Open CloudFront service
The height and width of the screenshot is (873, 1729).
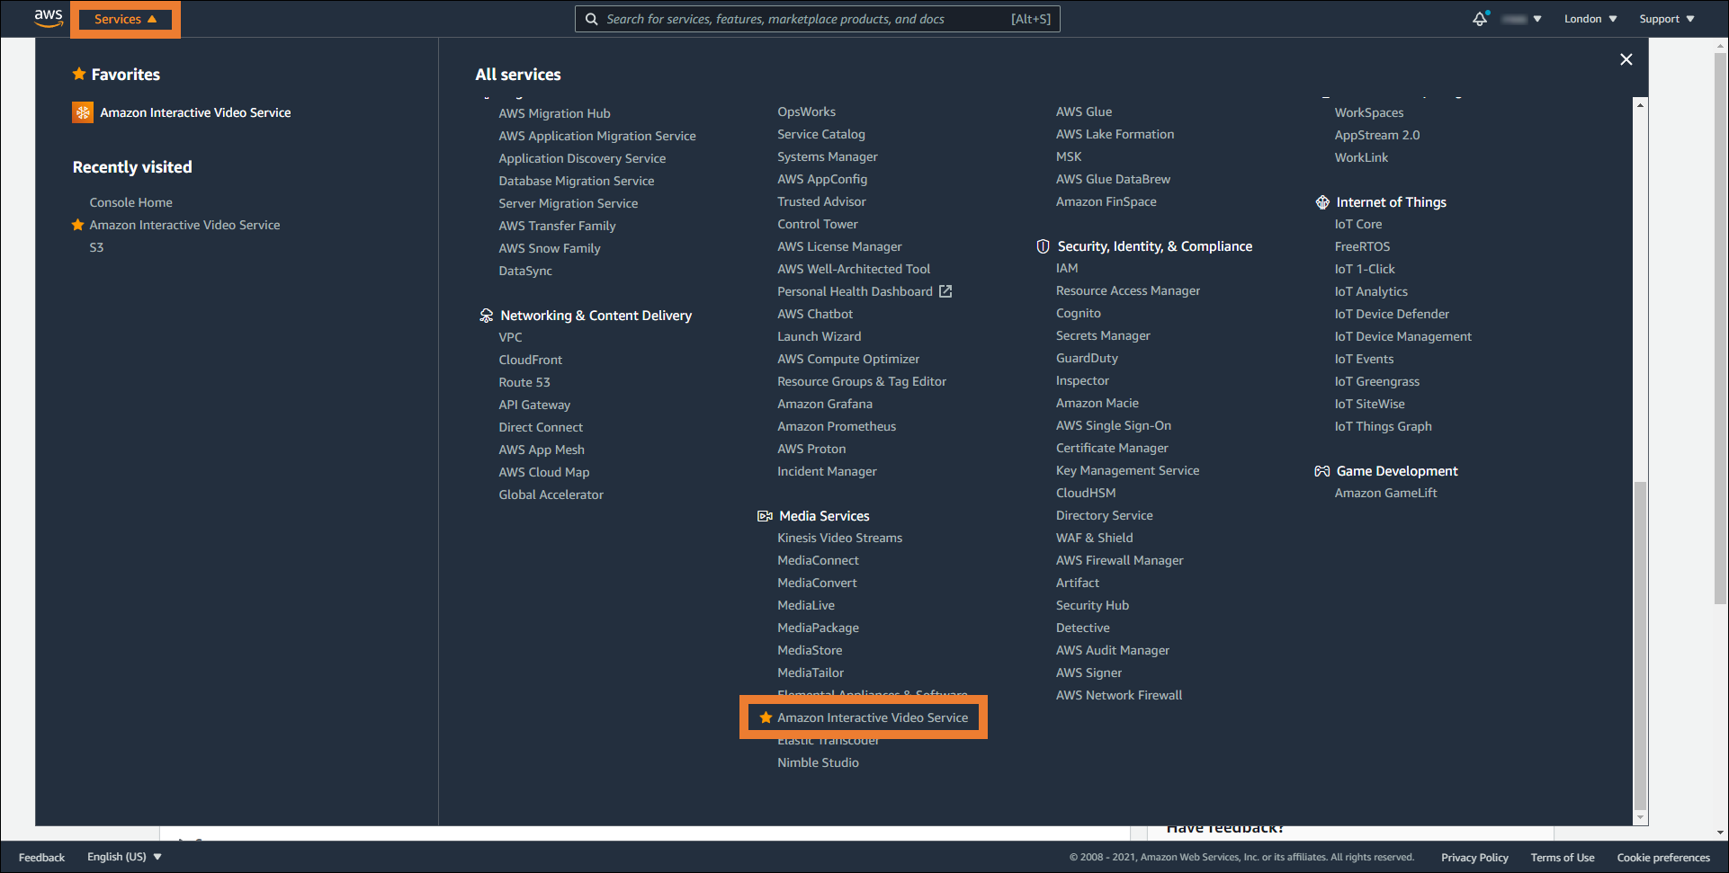pyautogui.click(x=530, y=360)
